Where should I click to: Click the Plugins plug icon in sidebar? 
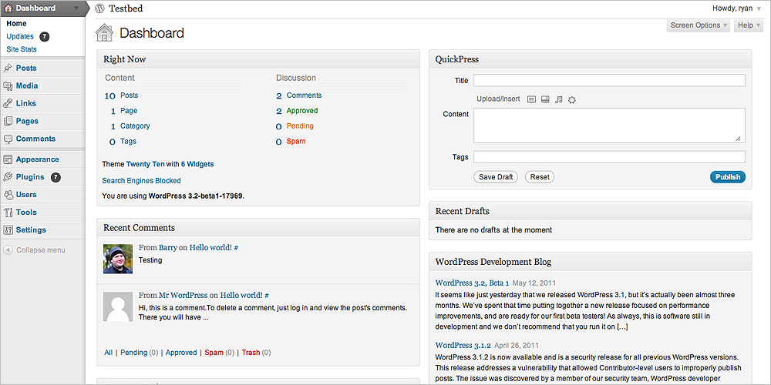(8, 177)
